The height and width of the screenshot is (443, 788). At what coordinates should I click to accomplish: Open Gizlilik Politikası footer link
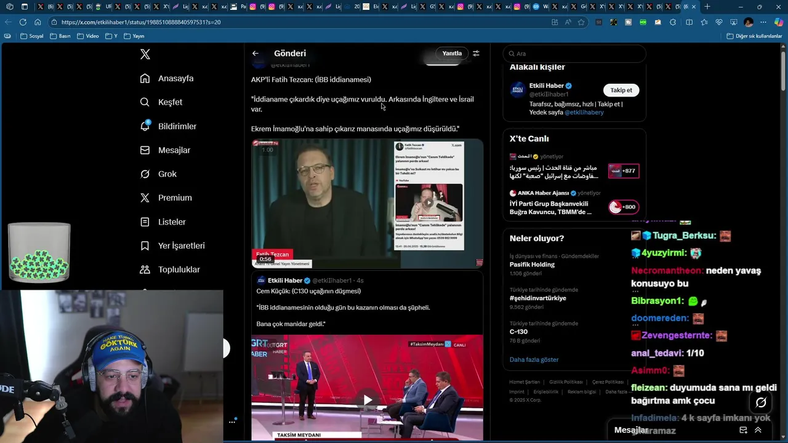coord(566,382)
